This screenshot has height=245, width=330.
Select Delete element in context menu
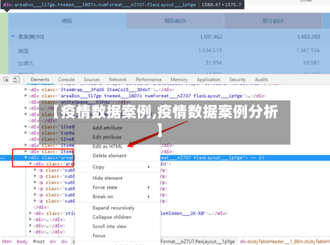coord(110,156)
